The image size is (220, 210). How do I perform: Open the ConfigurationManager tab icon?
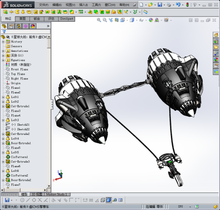click(18, 26)
